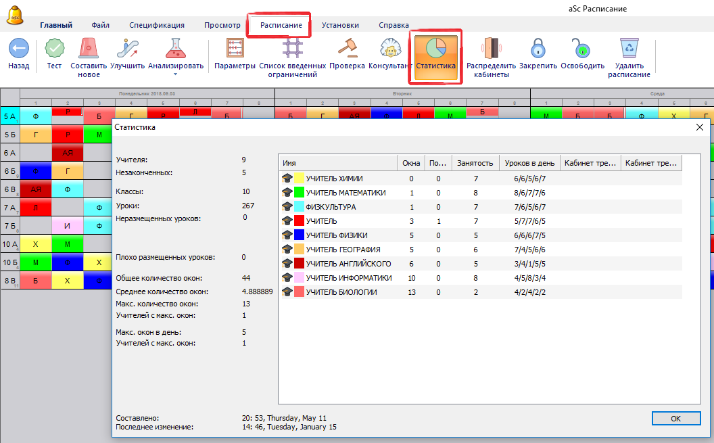Image resolution: width=714 pixels, height=443 pixels.
Task: Open the Установки ribbon tab
Action: [340, 25]
